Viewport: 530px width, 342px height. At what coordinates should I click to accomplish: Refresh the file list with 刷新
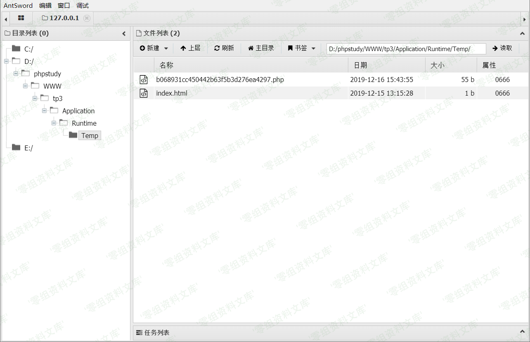[x=224, y=48]
